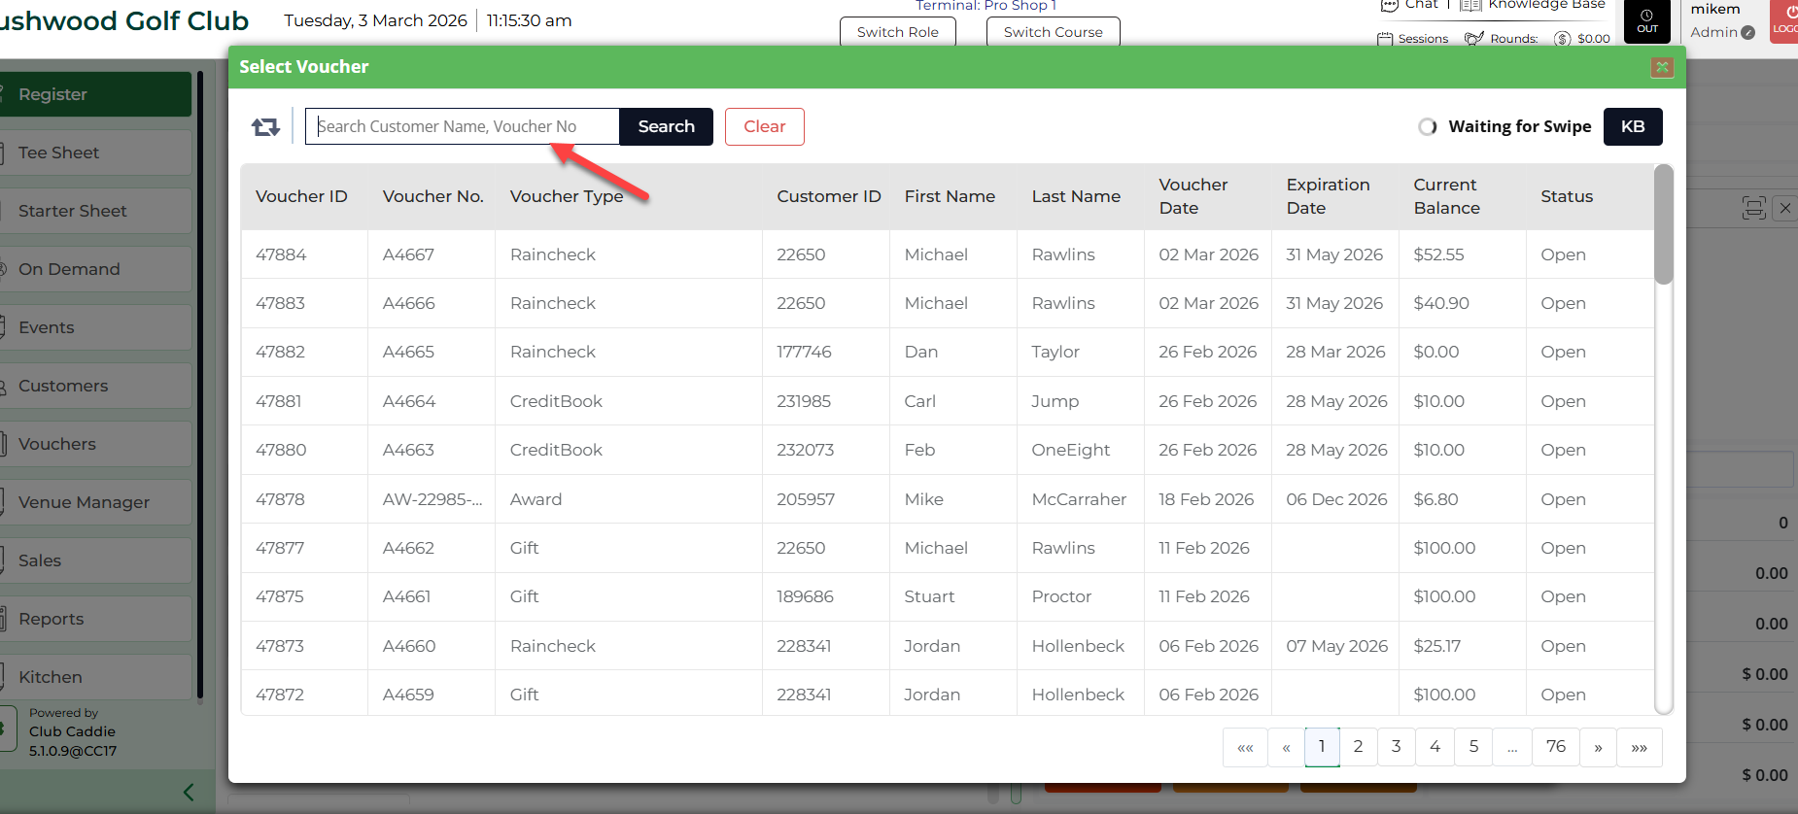Viewport: 1798px width, 814px height.
Task: Click the clock OUT button
Action: click(1646, 20)
